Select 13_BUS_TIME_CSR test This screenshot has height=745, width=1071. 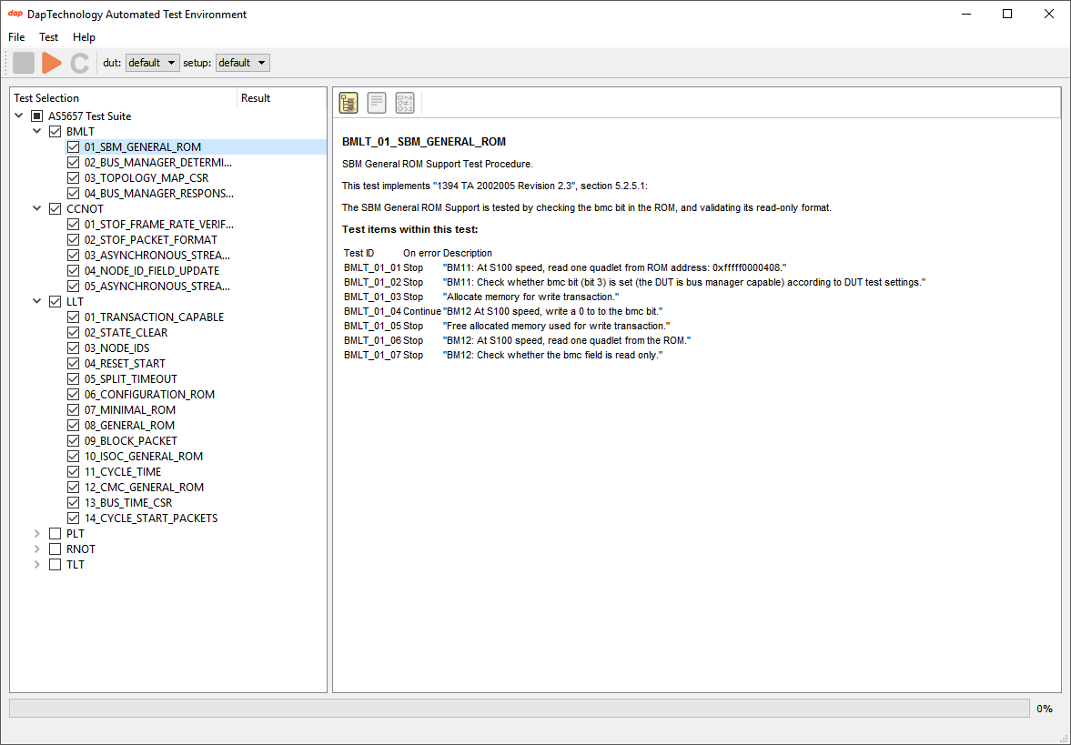pyautogui.click(x=128, y=503)
